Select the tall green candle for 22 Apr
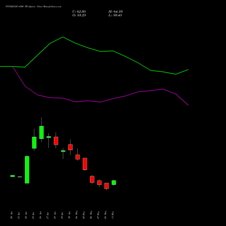The height and width of the screenshot is (226, 226). tap(27, 169)
